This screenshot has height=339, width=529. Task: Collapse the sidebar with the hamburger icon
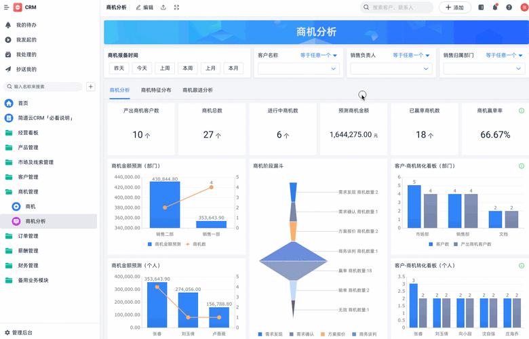coord(6,7)
